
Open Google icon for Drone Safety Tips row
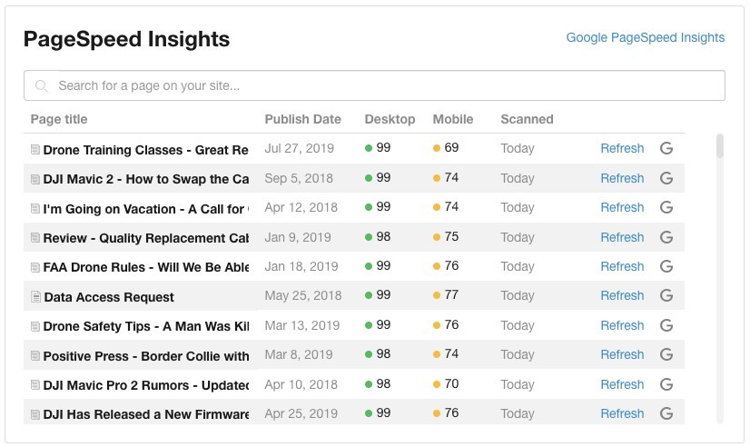[x=666, y=325]
